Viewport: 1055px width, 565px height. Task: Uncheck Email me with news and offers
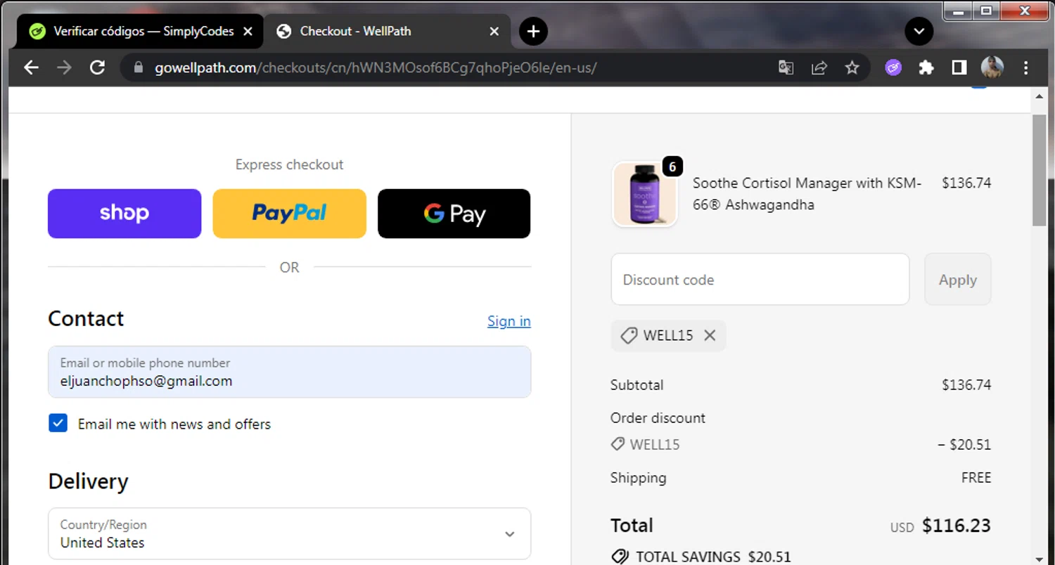point(58,423)
